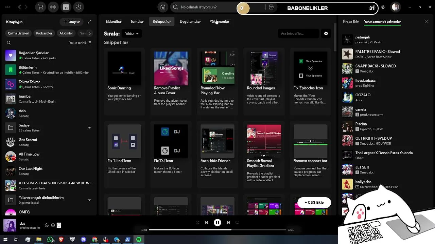Switch to the Yüklenenler tab
The width and height of the screenshot is (435, 244).
coord(220,22)
